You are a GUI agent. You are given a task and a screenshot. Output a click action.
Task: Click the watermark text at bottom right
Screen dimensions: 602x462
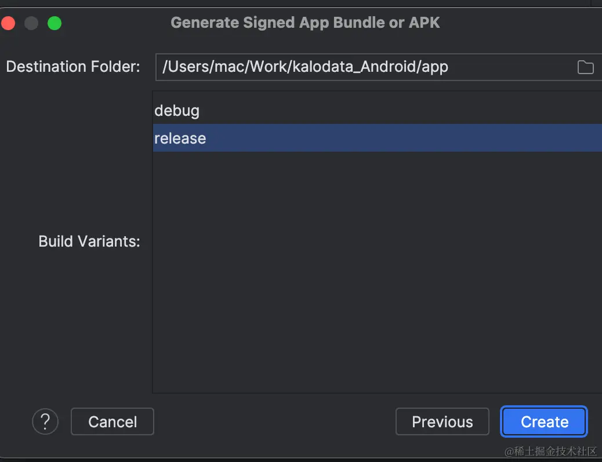click(550, 451)
